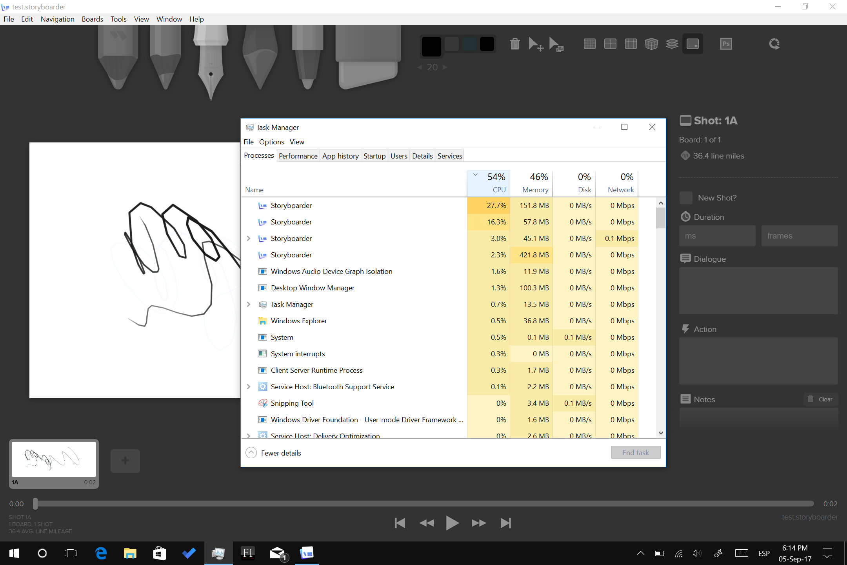Expand the Task Manager process row
847x565 pixels.
(249, 304)
